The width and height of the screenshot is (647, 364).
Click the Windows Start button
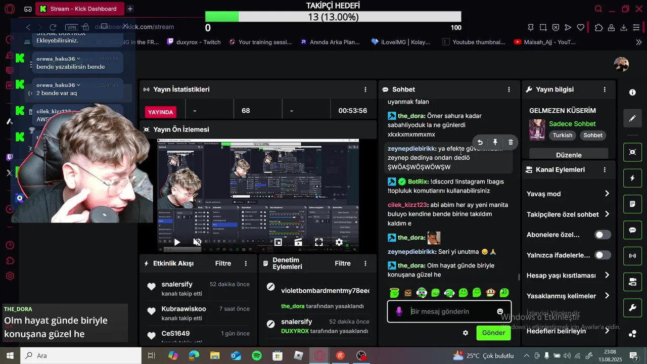coord(10,355)
